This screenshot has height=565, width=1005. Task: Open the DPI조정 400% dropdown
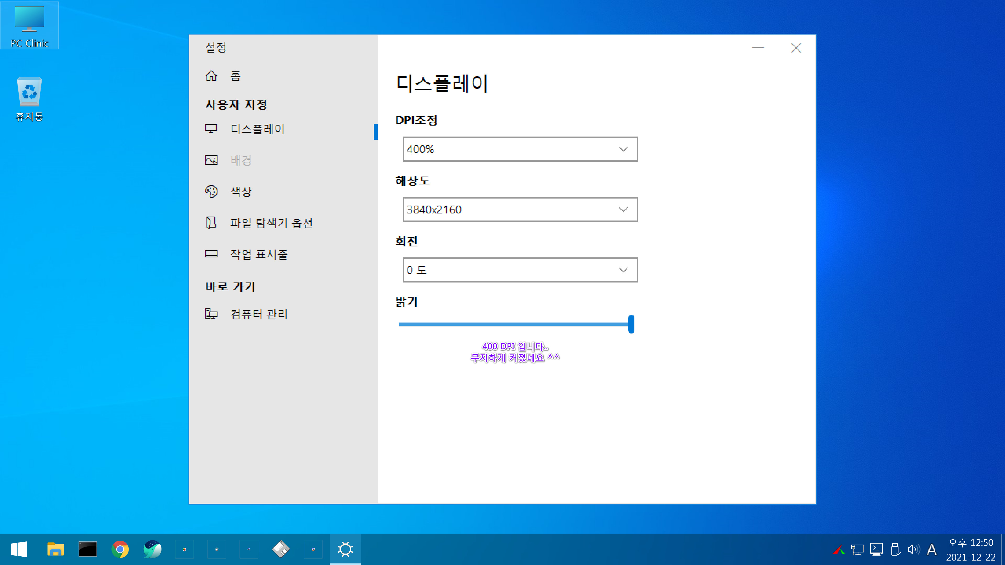tap(521, 149)
